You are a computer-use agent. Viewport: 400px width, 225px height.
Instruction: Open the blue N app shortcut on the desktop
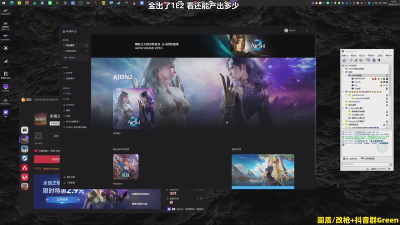(5, 113)
